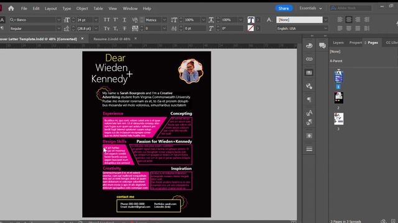Select Paragraph Formatting Controls mode
Viewport: 398px width, 223px height.
2,28
